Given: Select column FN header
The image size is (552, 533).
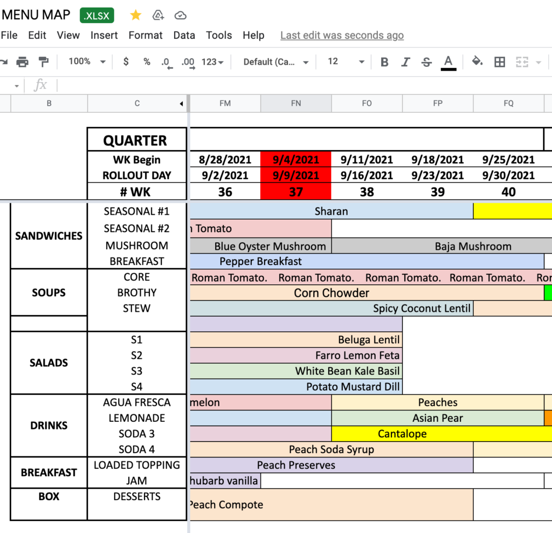Looking at the screenshot, I should pos(296,103).
